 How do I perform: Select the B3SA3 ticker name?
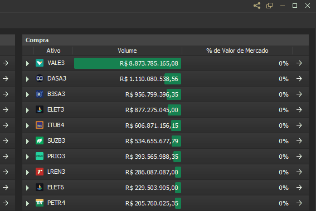(x=56, y=94)
